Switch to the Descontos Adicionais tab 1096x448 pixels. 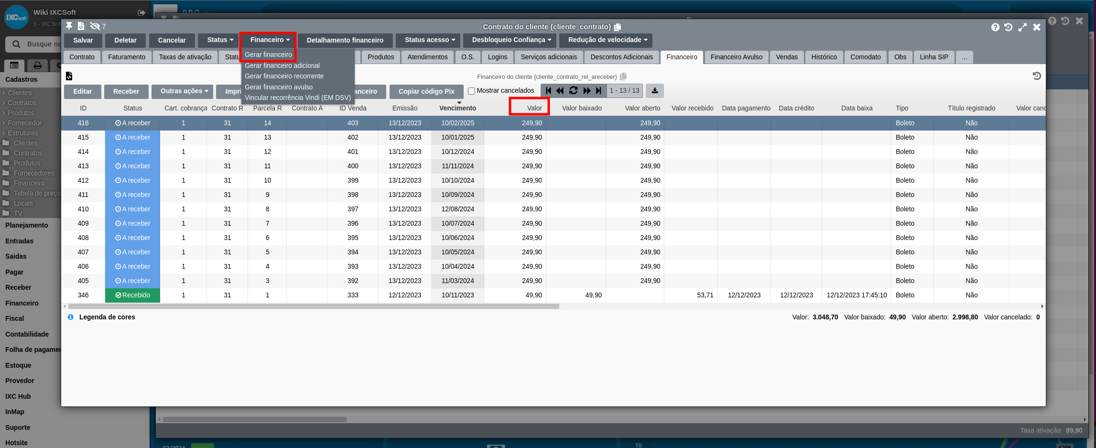tap(621, 57)
